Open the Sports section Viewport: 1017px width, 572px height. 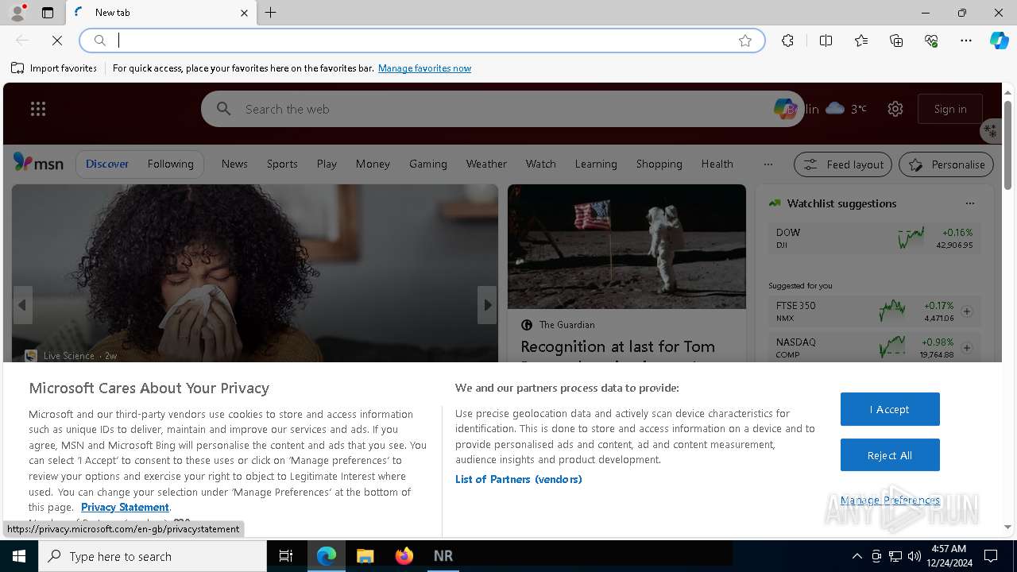pyautogui.click(x=282, y=164)
